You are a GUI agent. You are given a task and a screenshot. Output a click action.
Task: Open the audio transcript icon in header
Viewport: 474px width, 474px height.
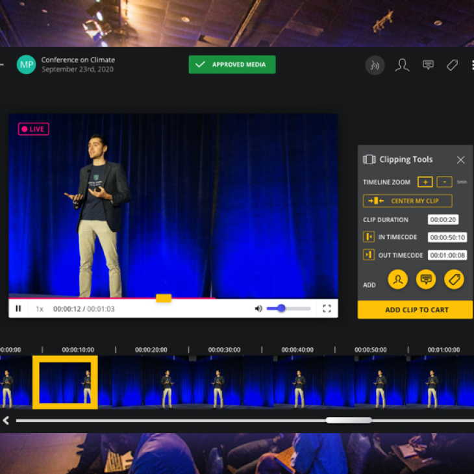coord(375,65)
